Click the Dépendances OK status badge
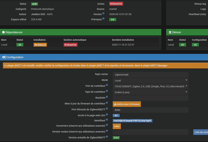 click(20, 45)
